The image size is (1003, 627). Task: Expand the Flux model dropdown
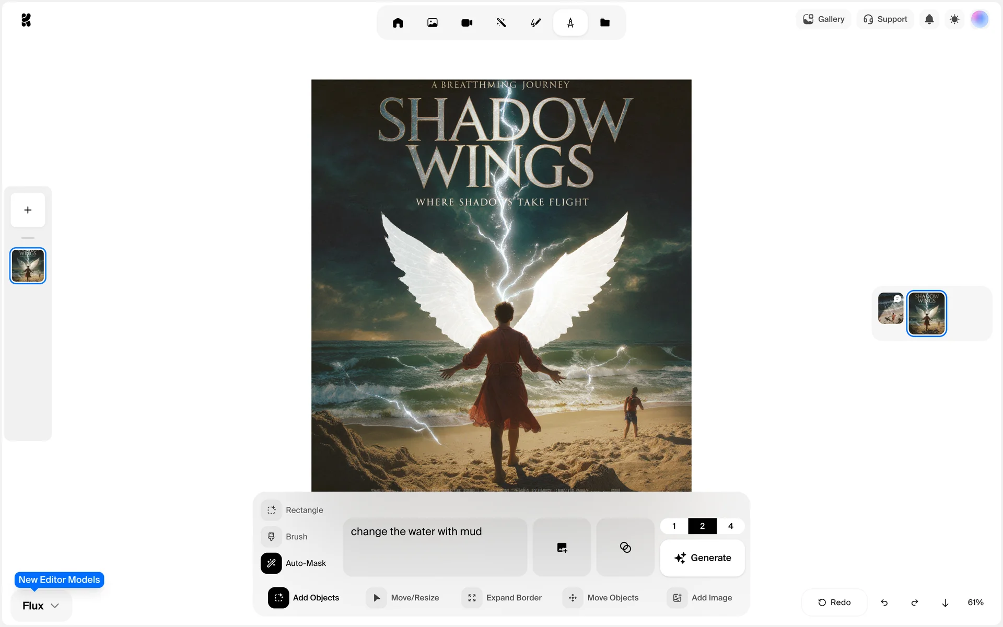pos(41,606)
